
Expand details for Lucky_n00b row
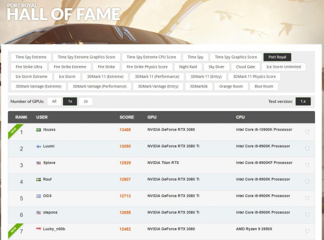[x=307, y=231]
